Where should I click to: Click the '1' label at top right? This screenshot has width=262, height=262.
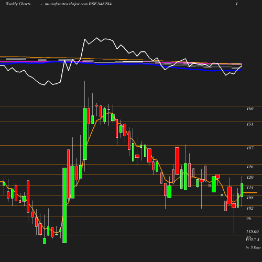pyautogui.click(x=237, y=4)
